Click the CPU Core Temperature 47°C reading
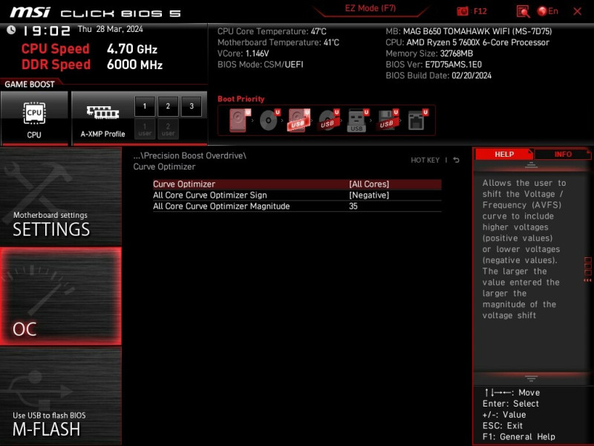Image resolution: width=594 pixels, height=446 pixels. [x=272, y=31]
